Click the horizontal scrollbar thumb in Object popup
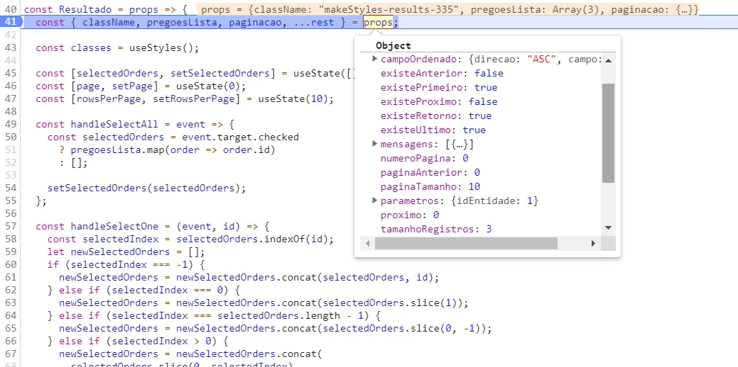Viewport: 738px width, 367px height. click(466, 243)
